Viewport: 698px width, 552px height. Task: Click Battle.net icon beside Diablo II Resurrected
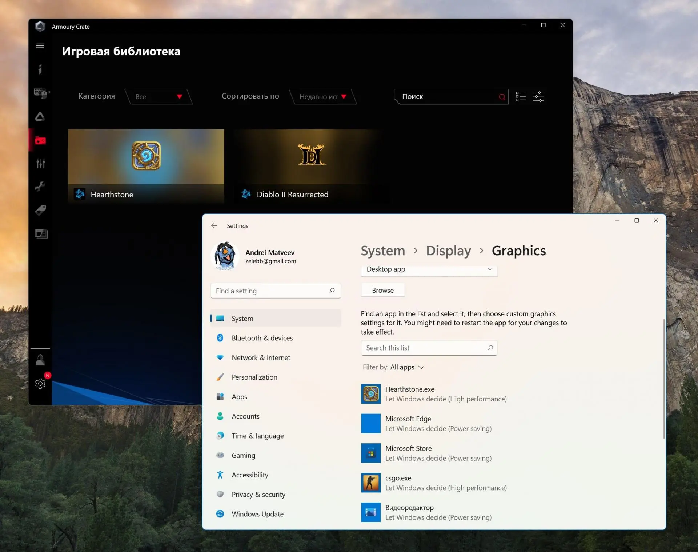click(x=246, y=194)
